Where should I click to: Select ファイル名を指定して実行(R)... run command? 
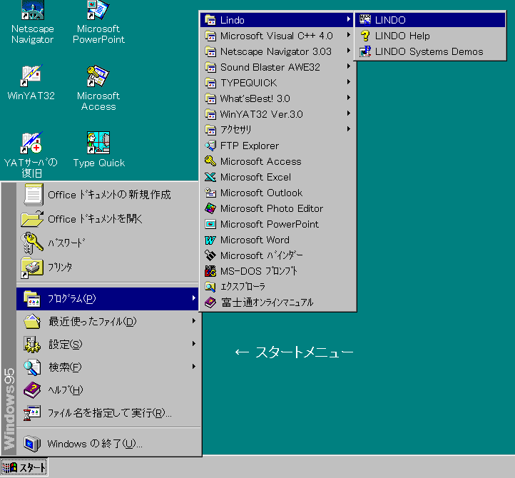109,413
